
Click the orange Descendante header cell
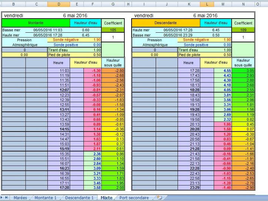[165, 23]
